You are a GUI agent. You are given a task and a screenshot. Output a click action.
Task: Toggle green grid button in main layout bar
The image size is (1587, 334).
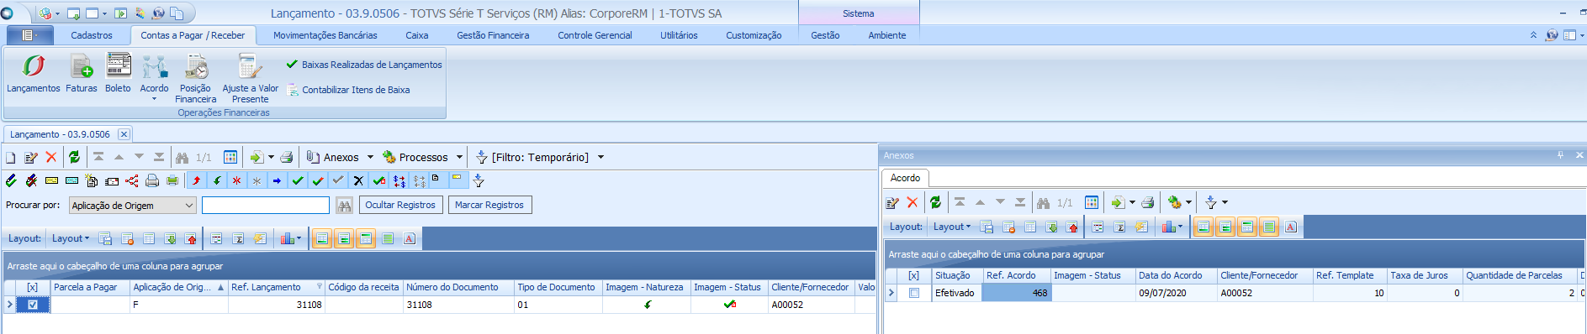388,238
